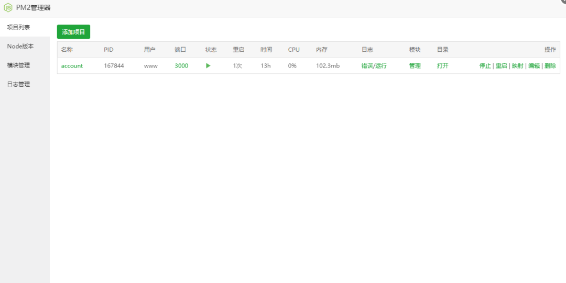Click the 端口 column header
The height and width of the screenshot is (283, 566).
(180, 50)
